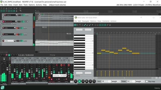The height and width of the screenshot is (90, 161).
Task: Open the Navigate menu in MIDI editor
Action: 86,21
